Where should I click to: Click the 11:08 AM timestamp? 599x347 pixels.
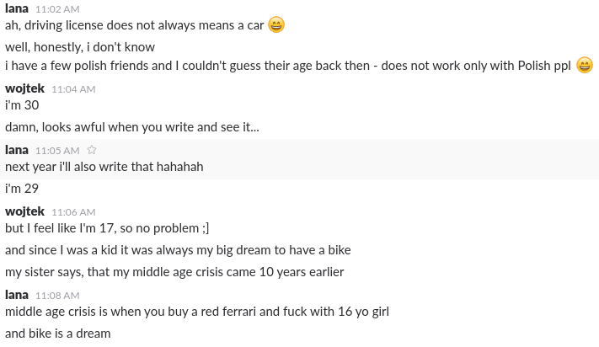57,296
